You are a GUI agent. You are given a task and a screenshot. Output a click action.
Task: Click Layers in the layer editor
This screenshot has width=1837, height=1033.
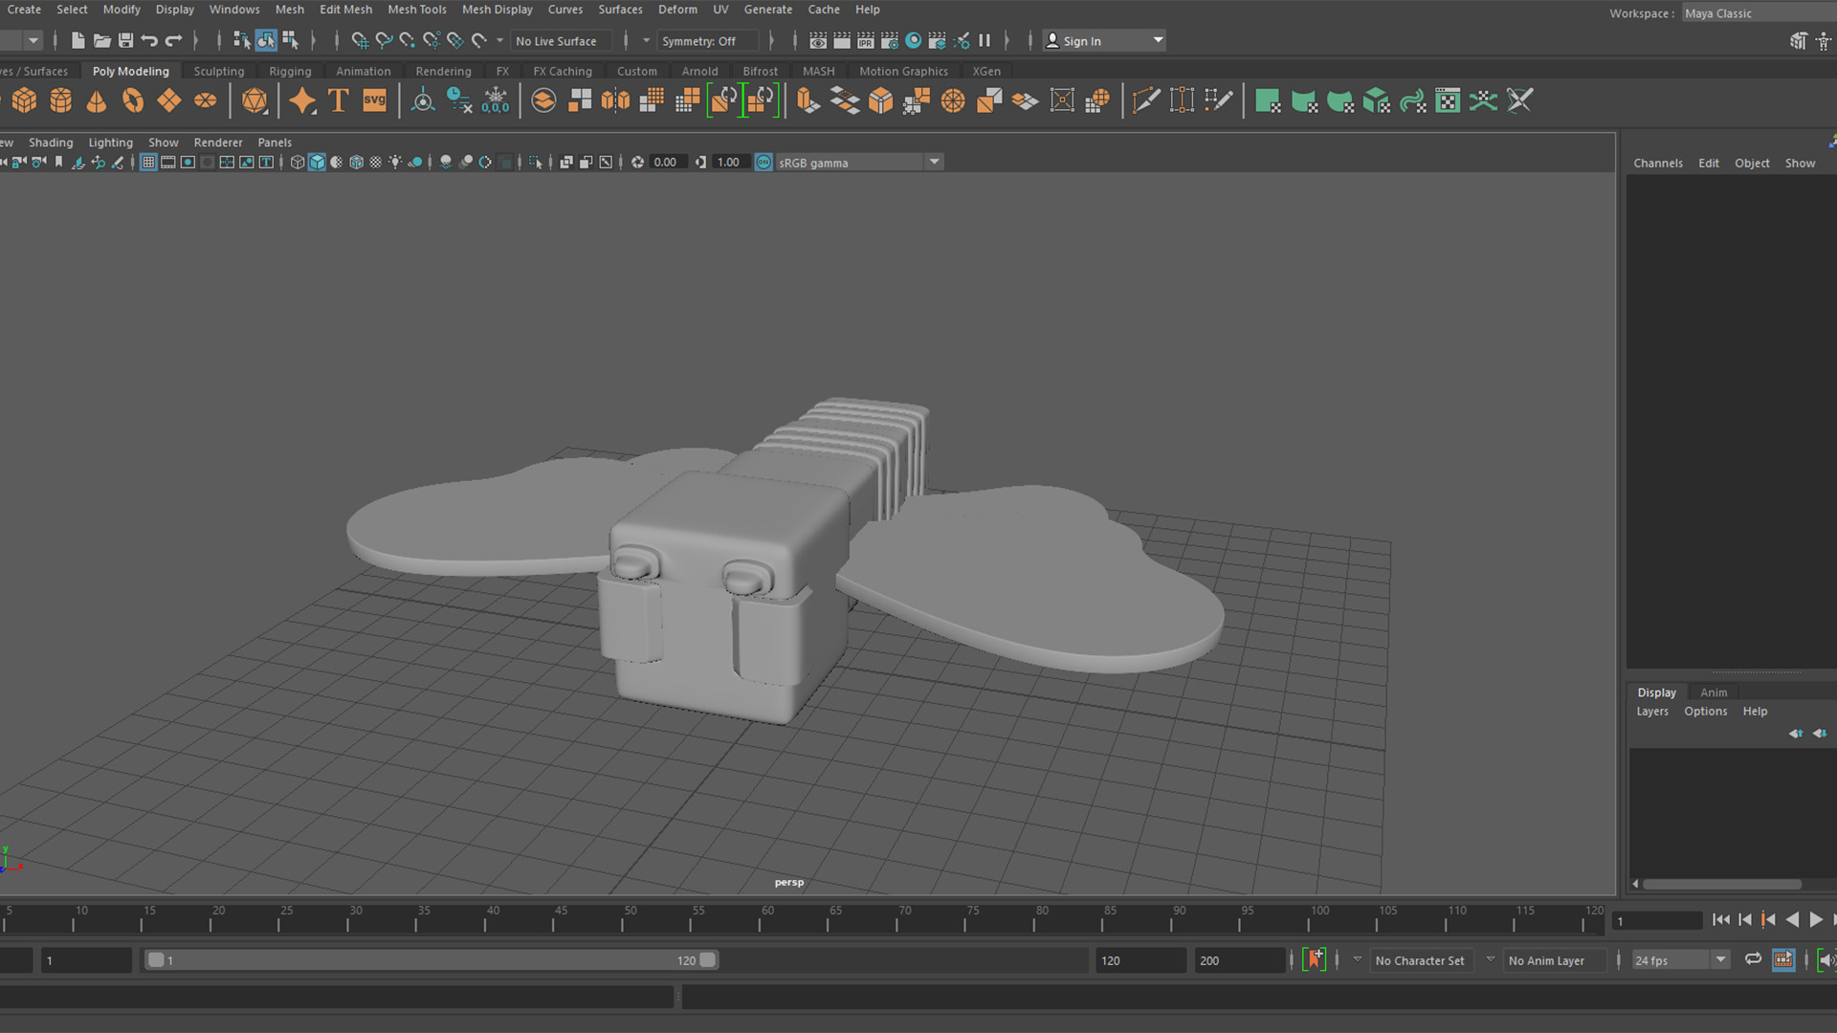pyautogui.click(x=1652, y=712)
